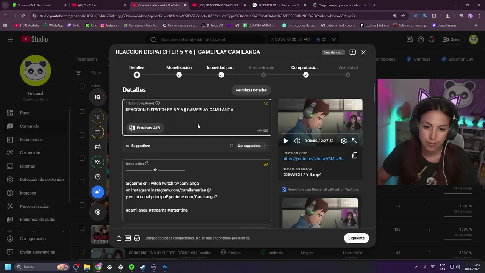
Task: Click the title help question mark
Action: pos(158,103)
